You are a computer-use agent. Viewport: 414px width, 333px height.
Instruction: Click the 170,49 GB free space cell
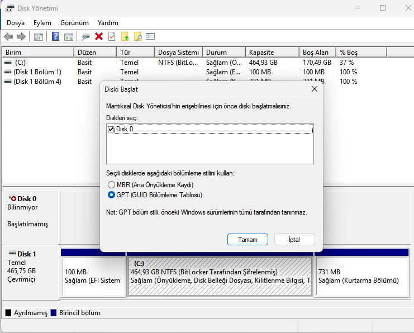pos(317,63)
